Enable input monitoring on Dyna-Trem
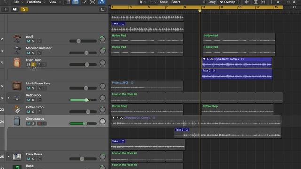This screenshot has width=301, height=169. point(44,65)
